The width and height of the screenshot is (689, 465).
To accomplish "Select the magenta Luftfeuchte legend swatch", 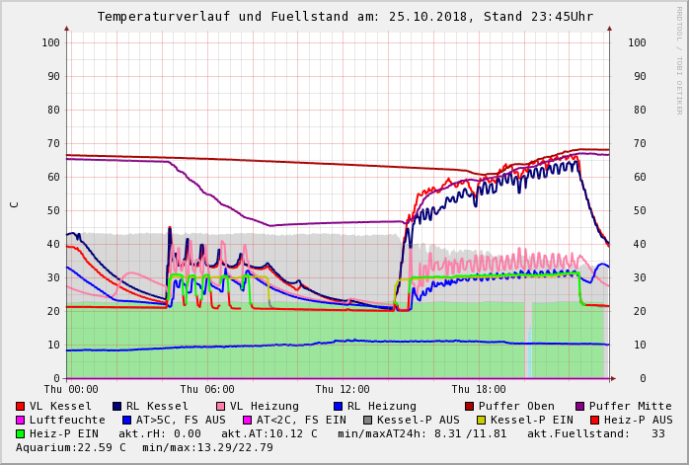I will [x=21, y=420].
